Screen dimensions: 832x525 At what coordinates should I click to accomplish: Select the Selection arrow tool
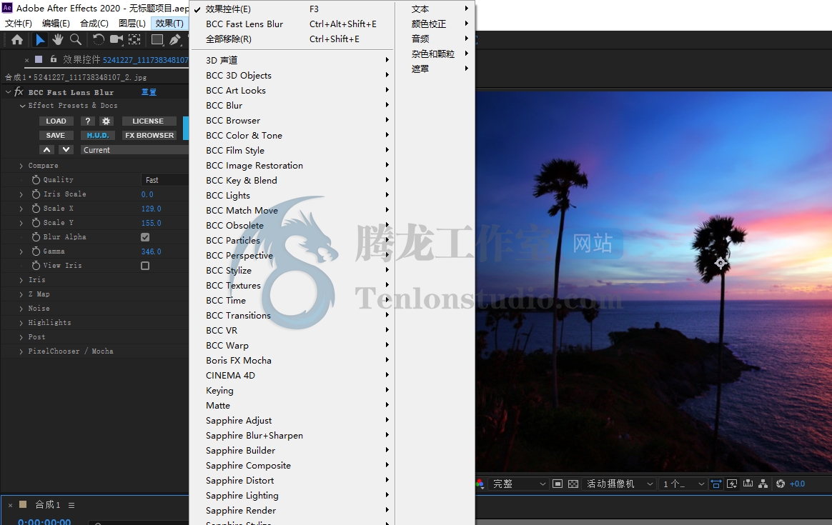pyautogui.click(x=40, y=40)
